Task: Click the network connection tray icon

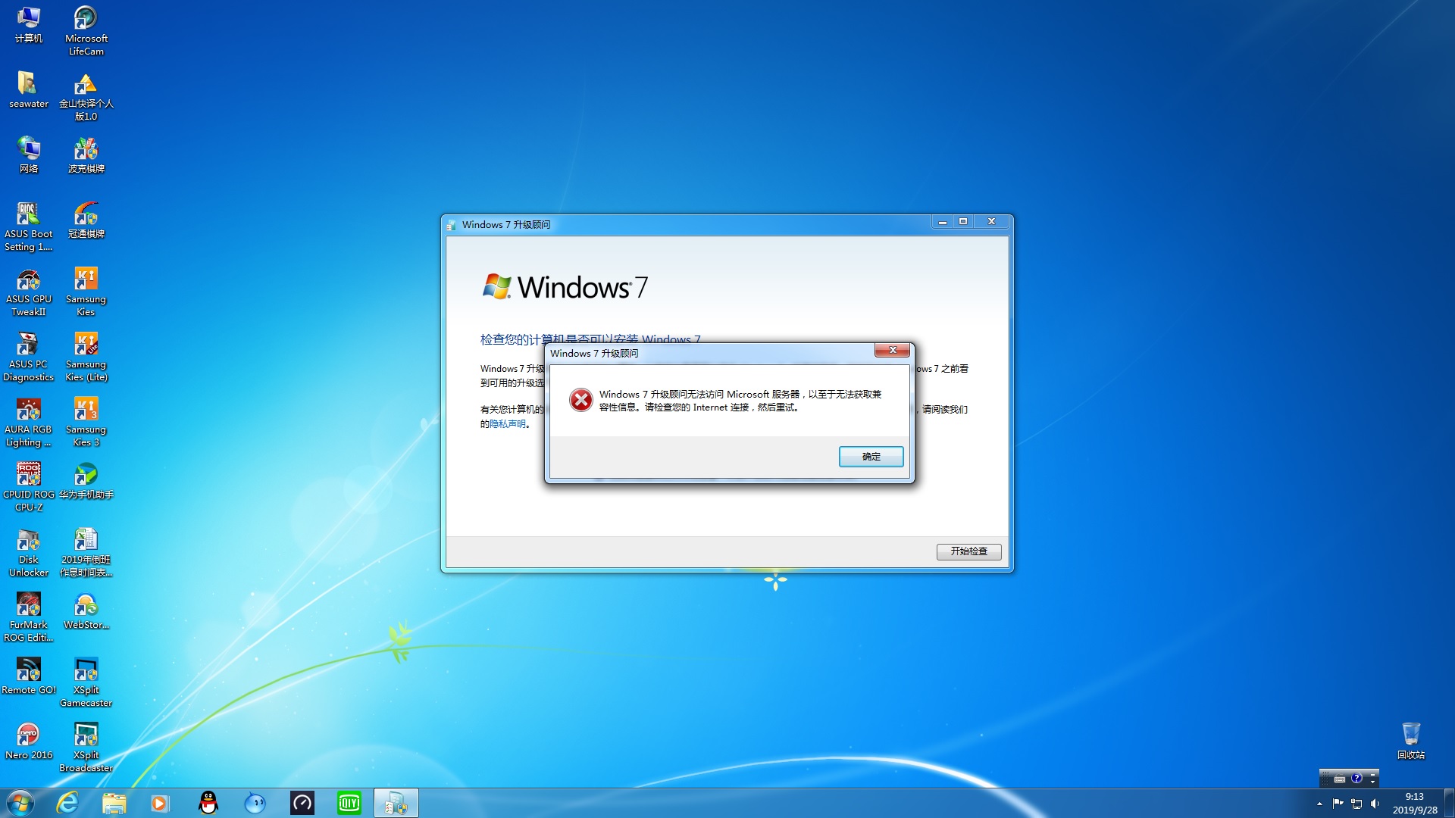Action: 1356,804
